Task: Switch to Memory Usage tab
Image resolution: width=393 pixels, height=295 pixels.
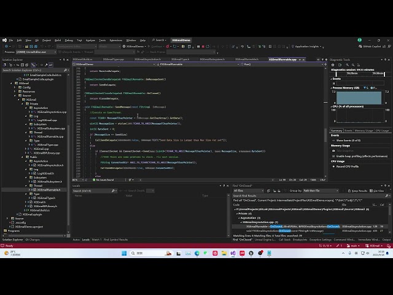Action: point(364,131)
